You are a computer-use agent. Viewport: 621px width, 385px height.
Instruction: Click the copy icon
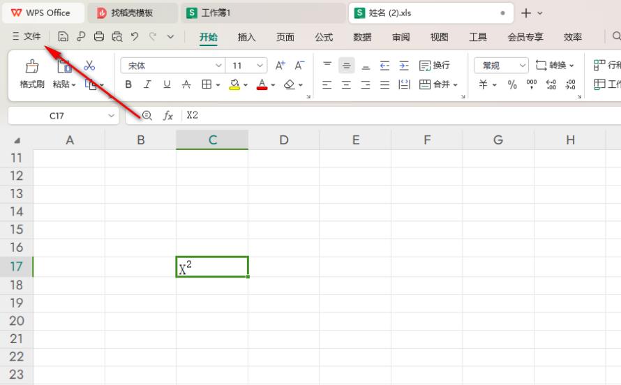(x=91, y=84)
